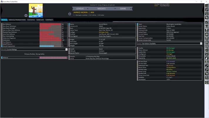
Task: Click the pen edit icon
Action: click(x=207, y=66)
